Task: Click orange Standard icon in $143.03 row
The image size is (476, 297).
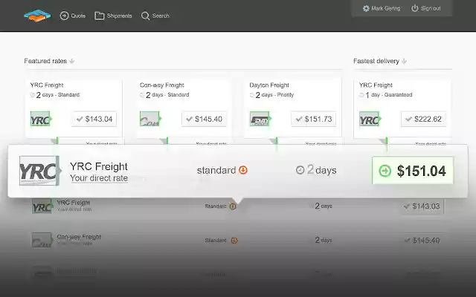Action: [233, 206]
